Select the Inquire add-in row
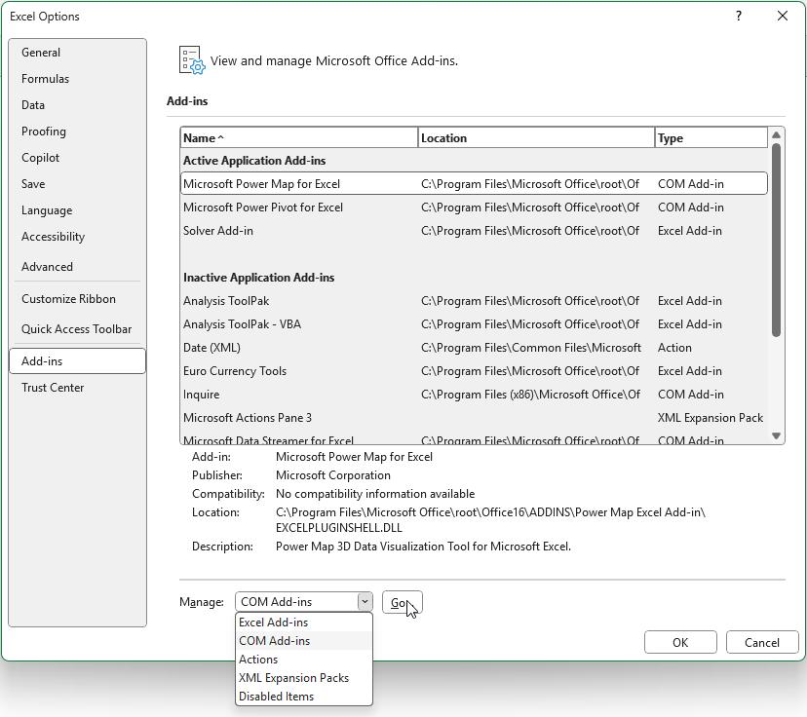 tap(474, 395)
